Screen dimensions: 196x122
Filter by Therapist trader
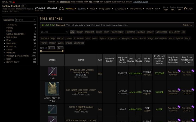pos(89,32)
